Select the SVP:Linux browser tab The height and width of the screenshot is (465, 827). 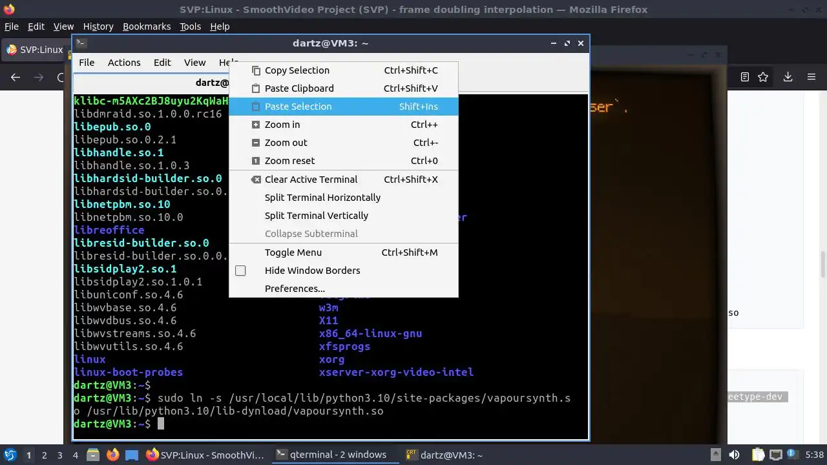click(36, 50)
